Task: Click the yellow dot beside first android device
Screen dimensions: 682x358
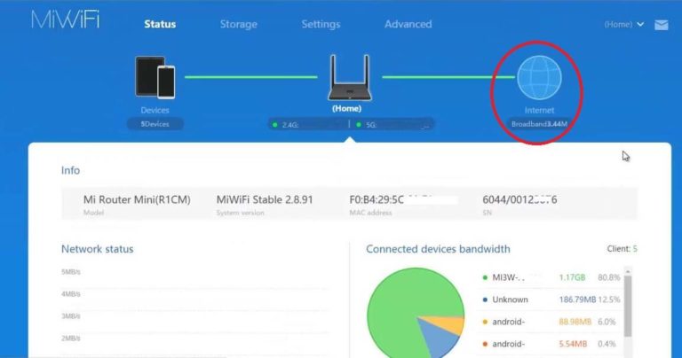Action: pos(483,322)
